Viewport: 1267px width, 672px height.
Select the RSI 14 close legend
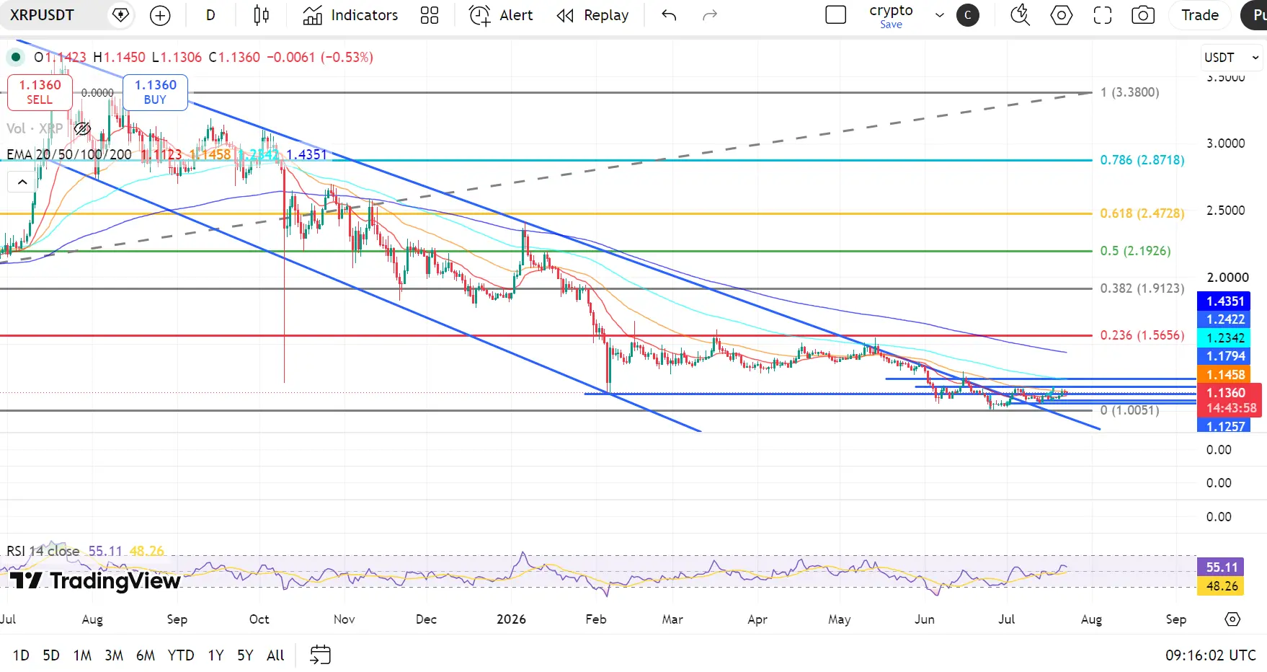tap(43, 551)
